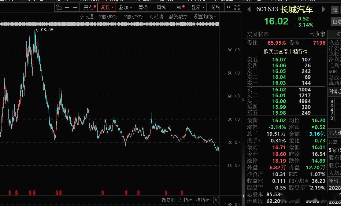Viewport: 341px width, 206px height.
Task: Click the 融 margin badge button
Action: coord(335,9)
